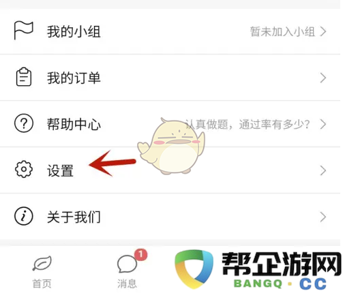Tap the 认真做题，通过率有多少？ hint link
343x293 pixels.
(x=248, y=124)
